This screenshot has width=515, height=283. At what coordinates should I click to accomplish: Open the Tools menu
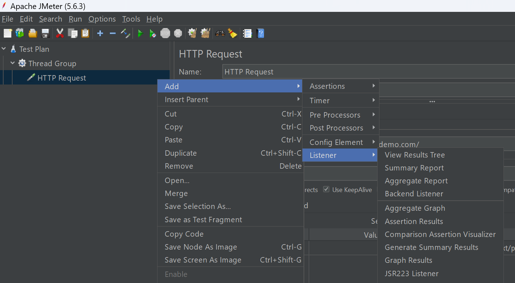pos(131,19)
